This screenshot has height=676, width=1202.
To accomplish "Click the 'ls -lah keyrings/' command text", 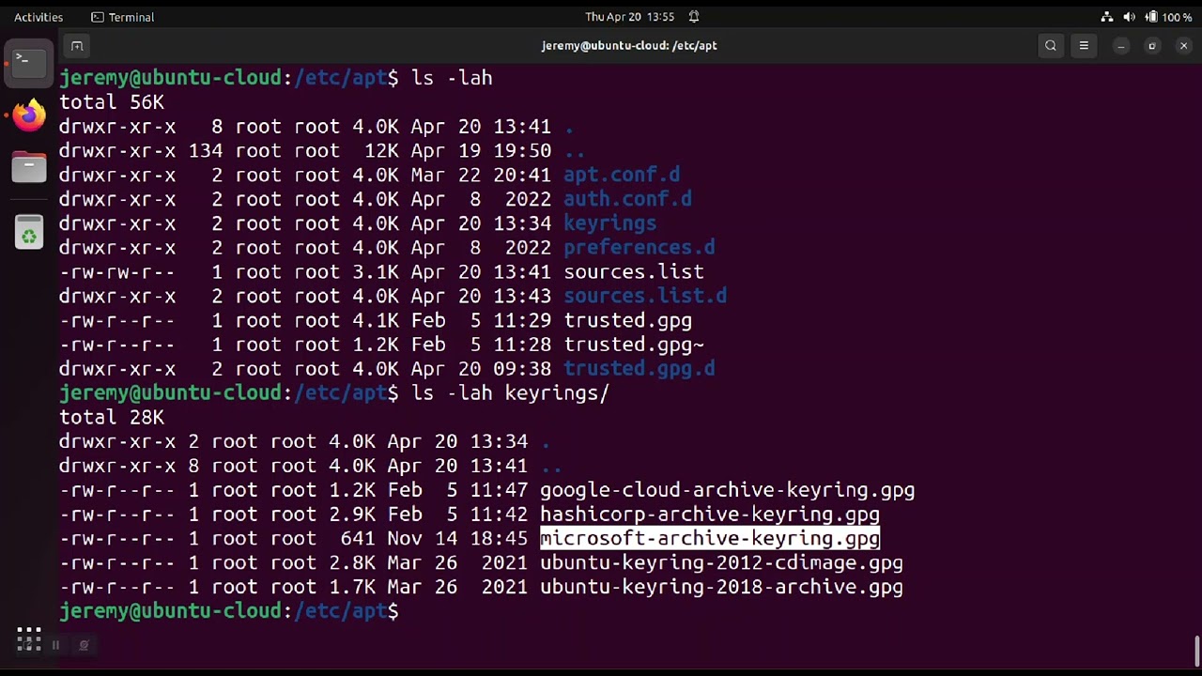I will tap(511, 393).
